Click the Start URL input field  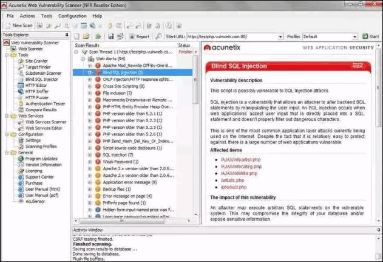(x=232, y=36)
